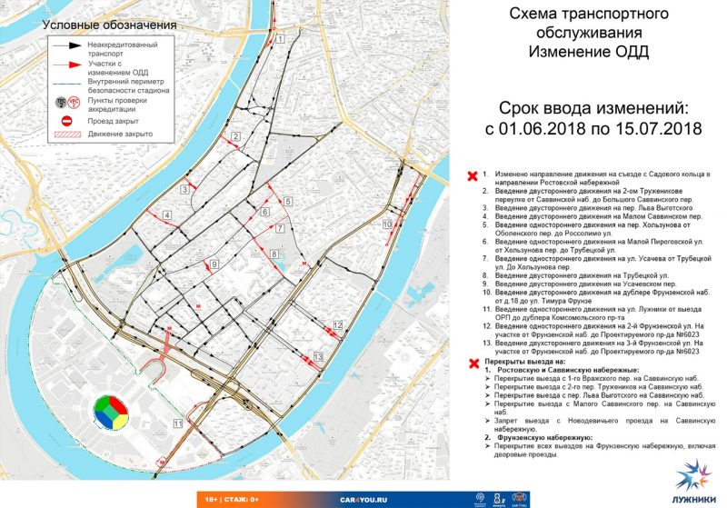
Task: Click 'Неаккредитованный транспорт' legend label
Action: tap(123, 49)
